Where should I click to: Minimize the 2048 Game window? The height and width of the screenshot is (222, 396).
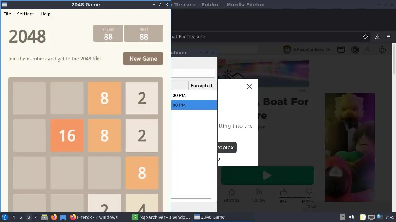[x=154, y=5]
